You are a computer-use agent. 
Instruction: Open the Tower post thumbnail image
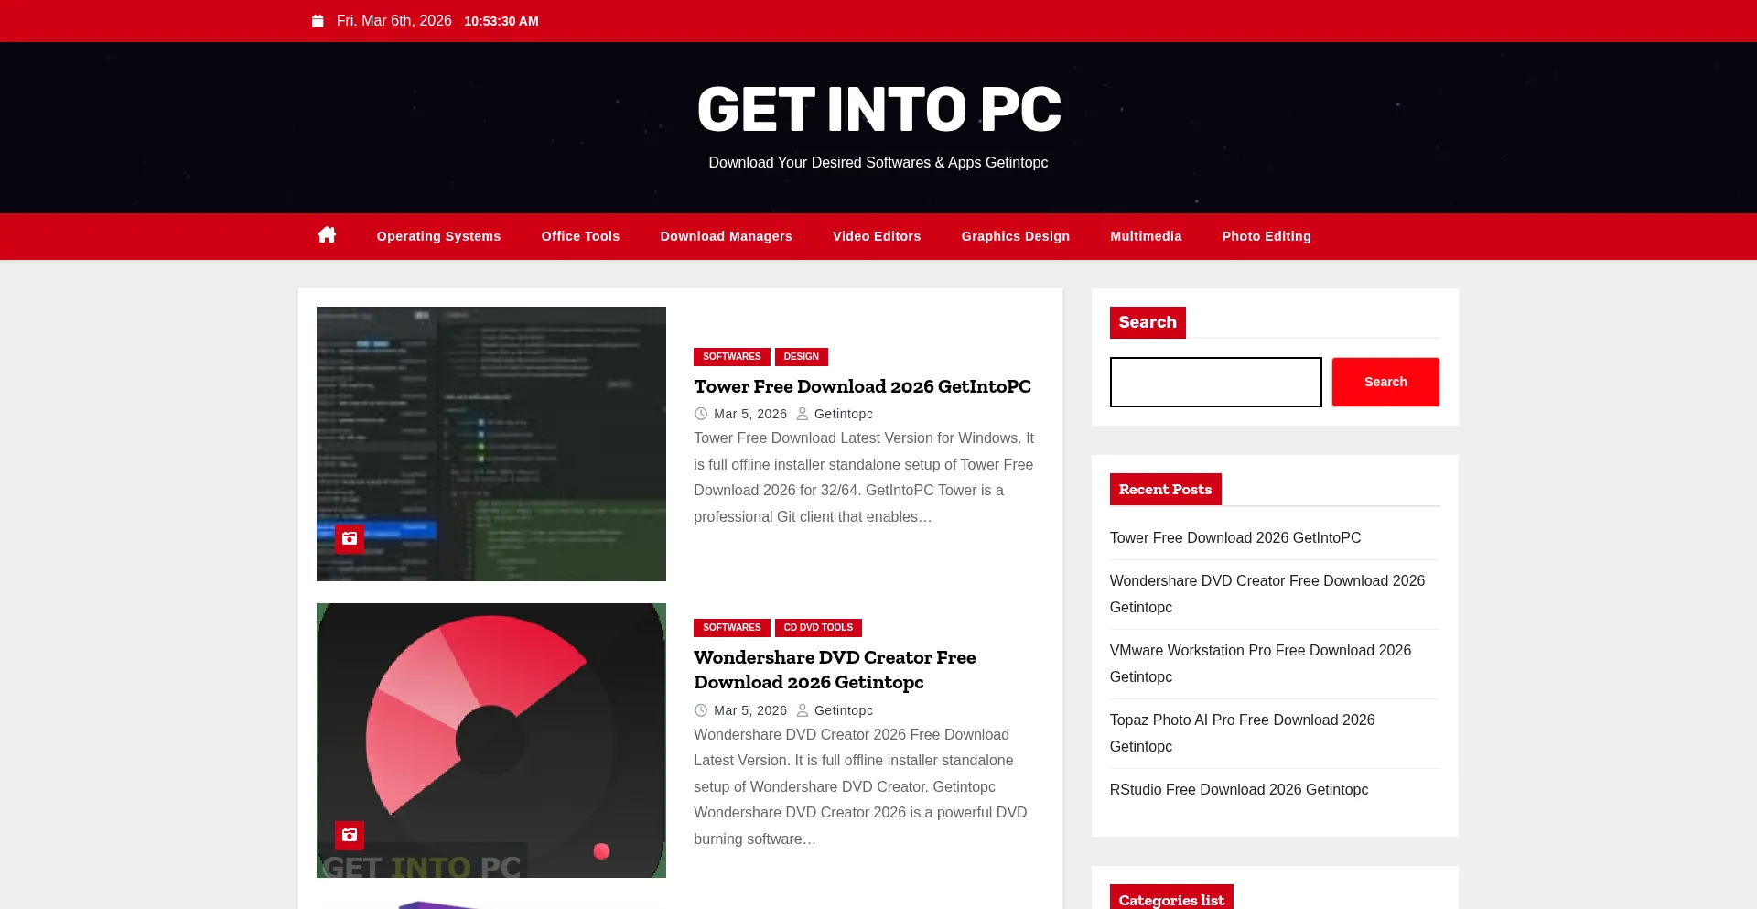tap(491, 444)
